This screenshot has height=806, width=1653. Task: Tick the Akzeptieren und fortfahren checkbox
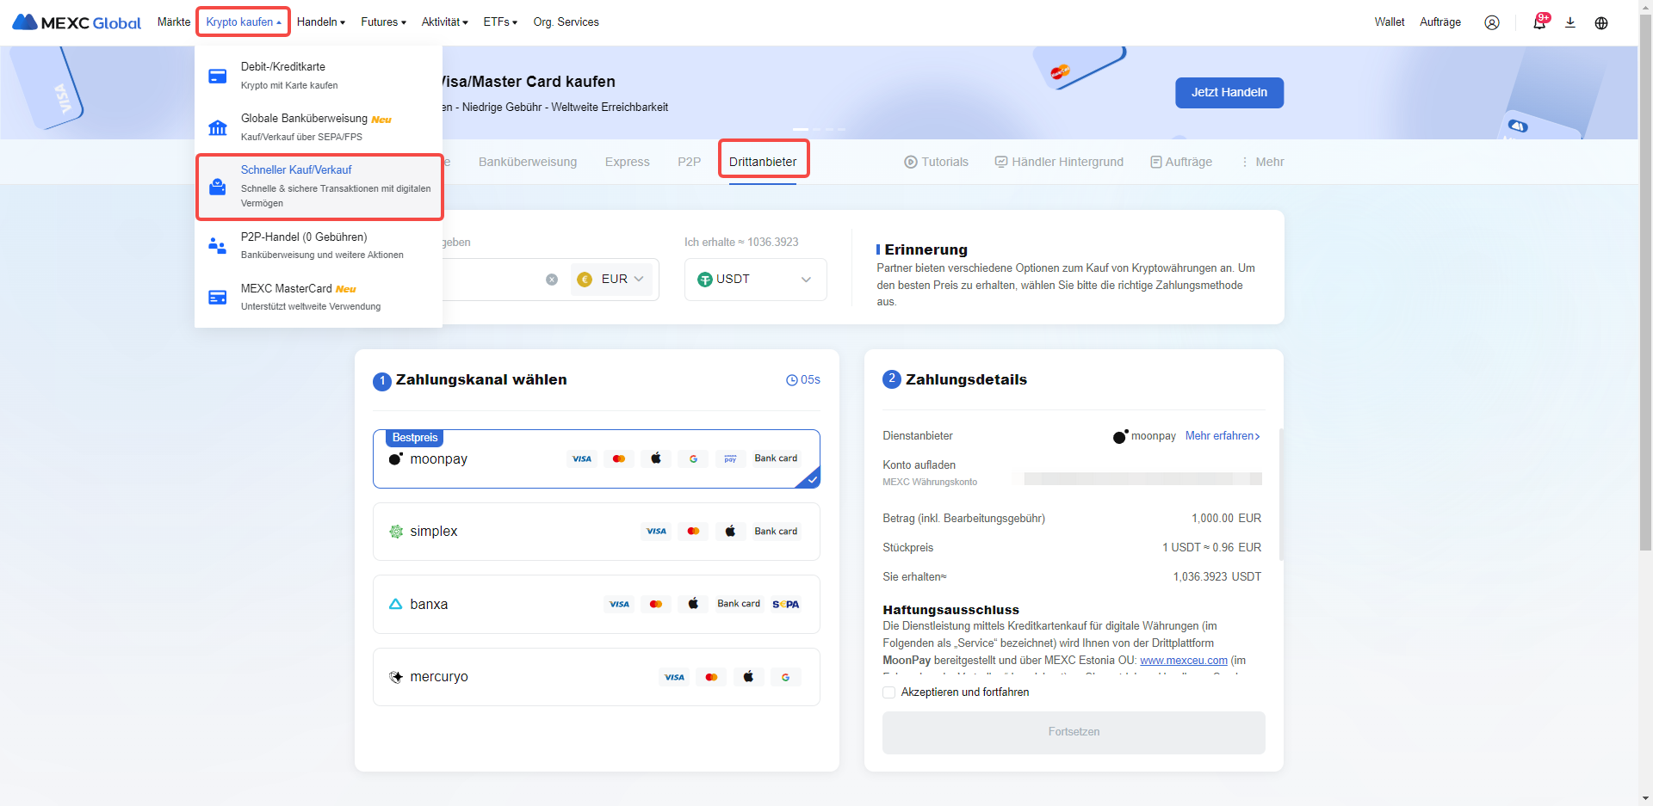point(889,692)
